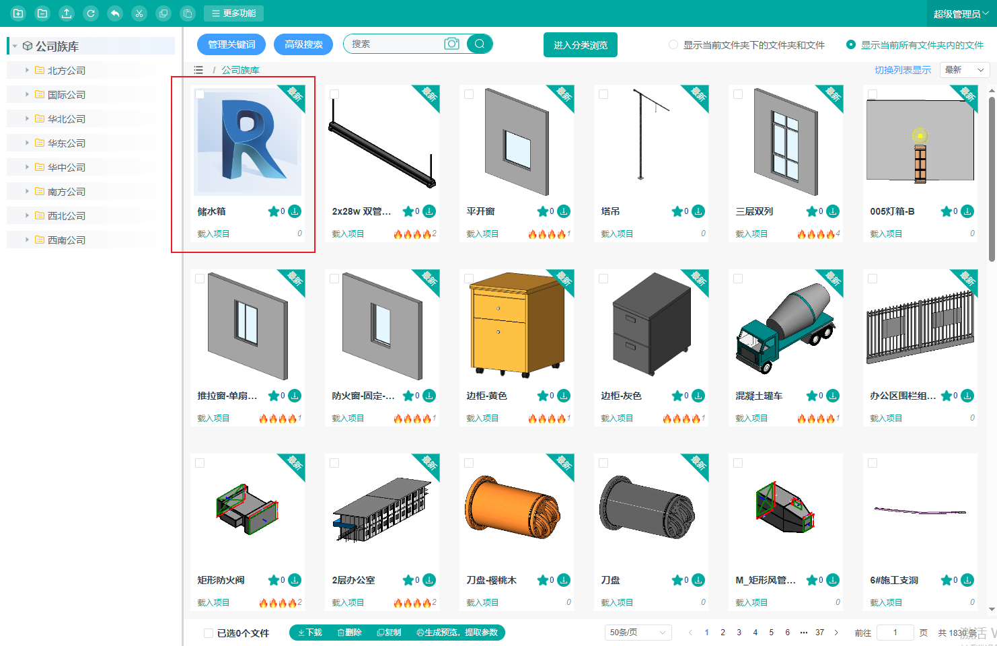This screenshot has height=646, width=997.
Task: Click the 切换列表显示 link
Action: pyautogui.click(x=902, y=70)
